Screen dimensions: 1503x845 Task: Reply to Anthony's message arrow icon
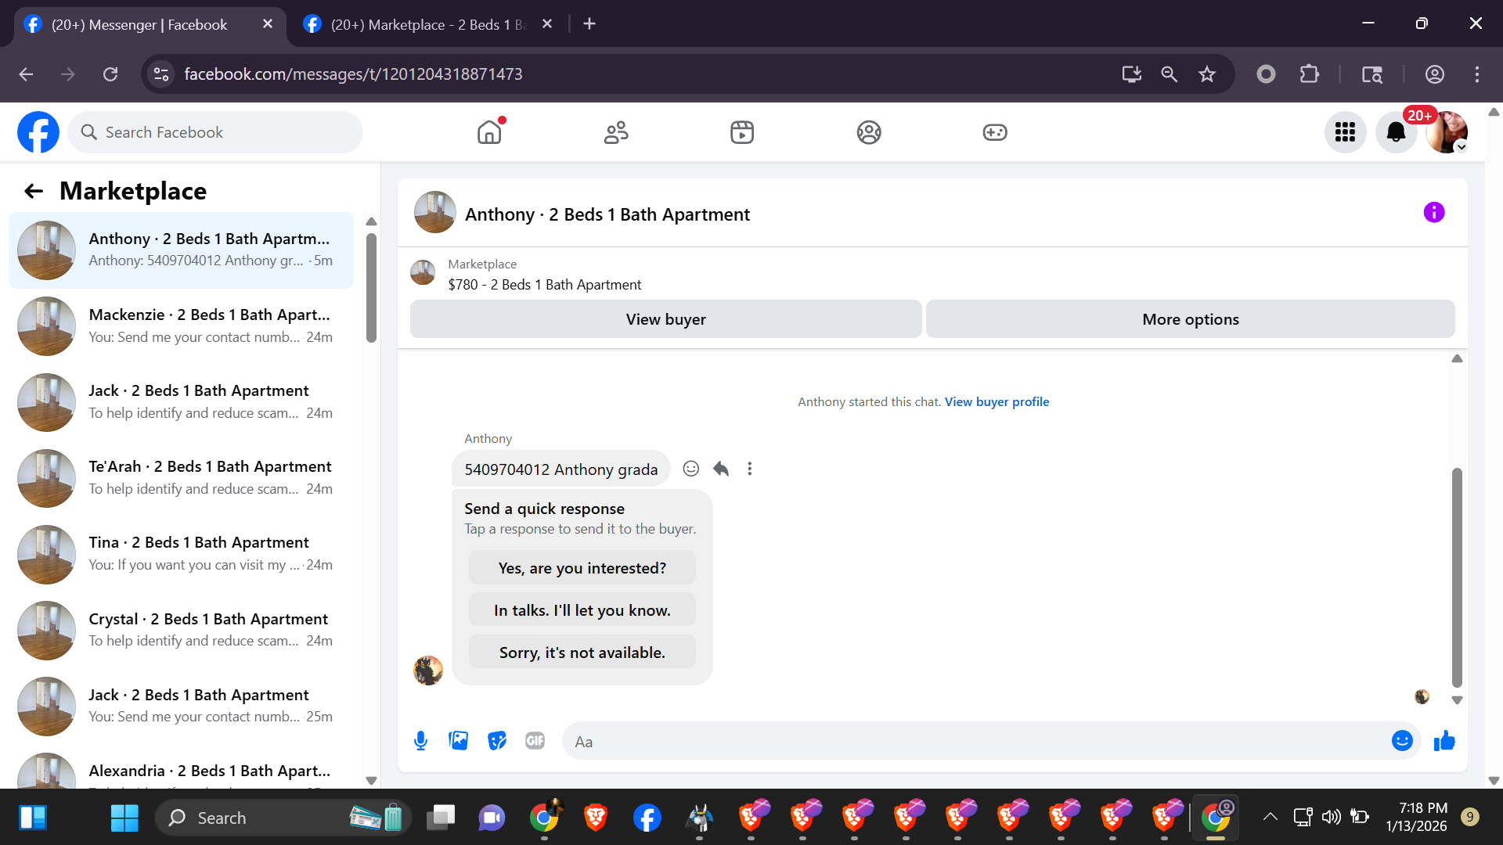[721, 469]
